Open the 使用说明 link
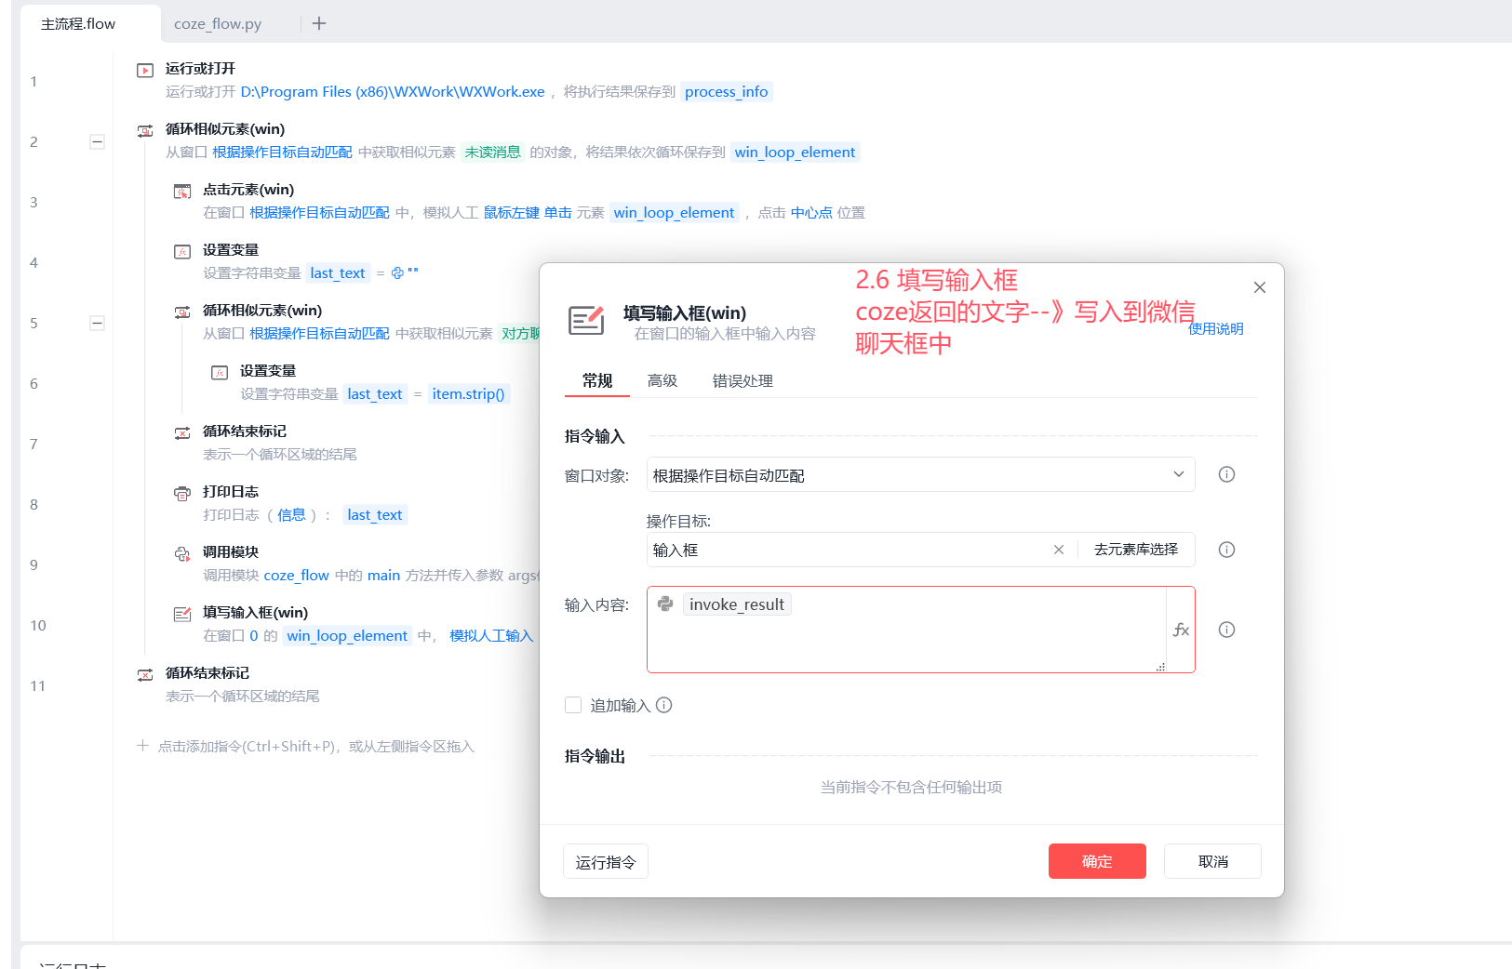Viewport: 1512px width, 969px height. tap(1216, 328)
